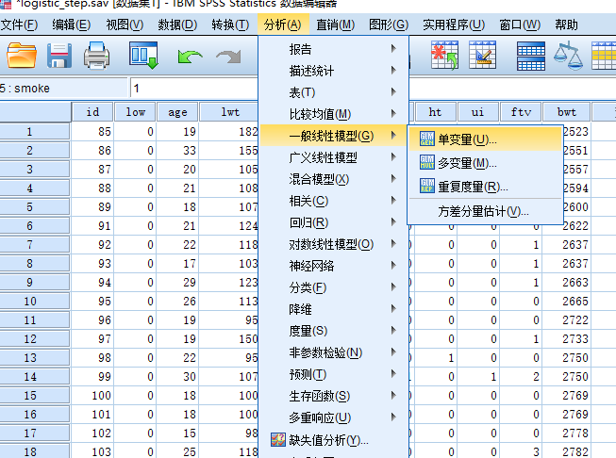616x458 pixels.
Task: Open the 转换(T) menu
Action: (230, 25)
